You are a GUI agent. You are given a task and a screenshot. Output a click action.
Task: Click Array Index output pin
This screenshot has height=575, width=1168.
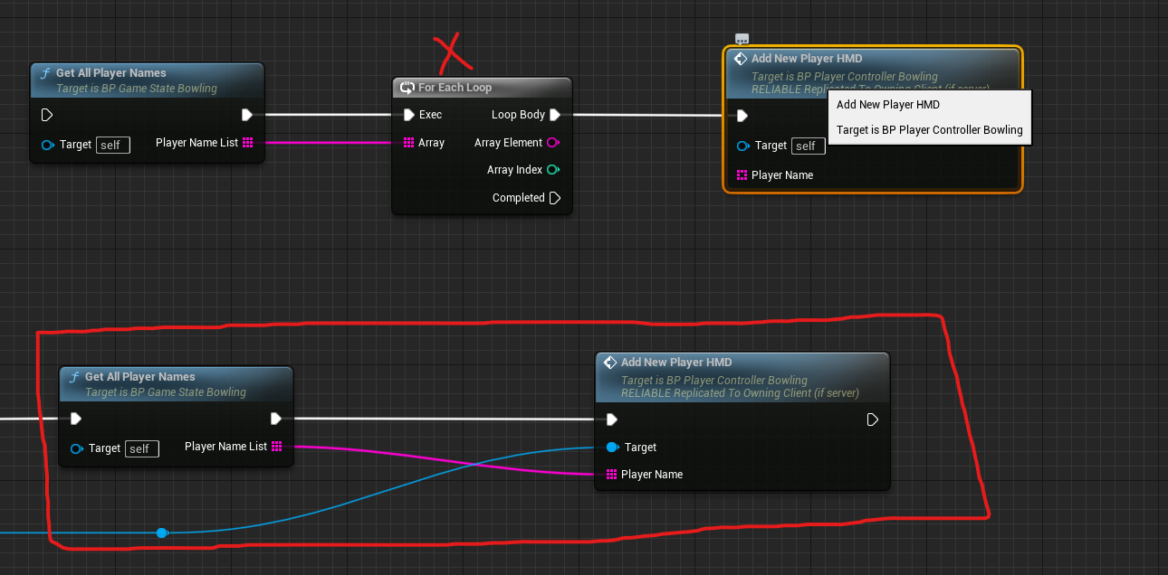click(553, 170)
